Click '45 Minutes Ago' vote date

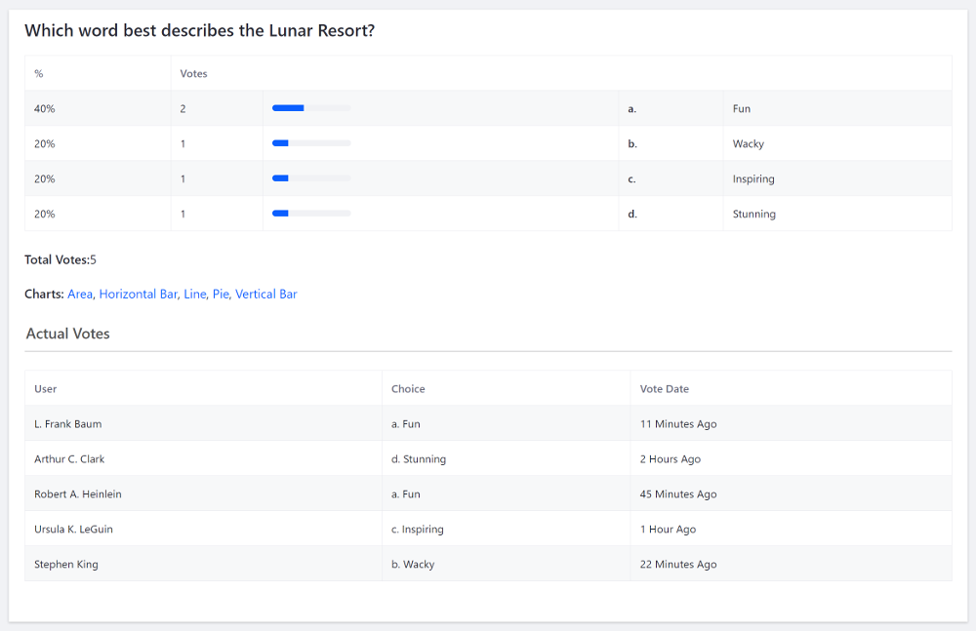point(678,494)
